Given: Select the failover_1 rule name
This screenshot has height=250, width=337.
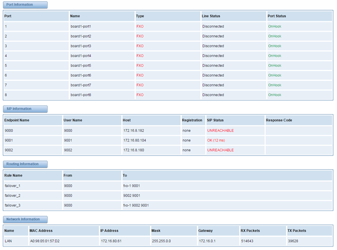Looking at the screenshot, I should click(13, 186).
